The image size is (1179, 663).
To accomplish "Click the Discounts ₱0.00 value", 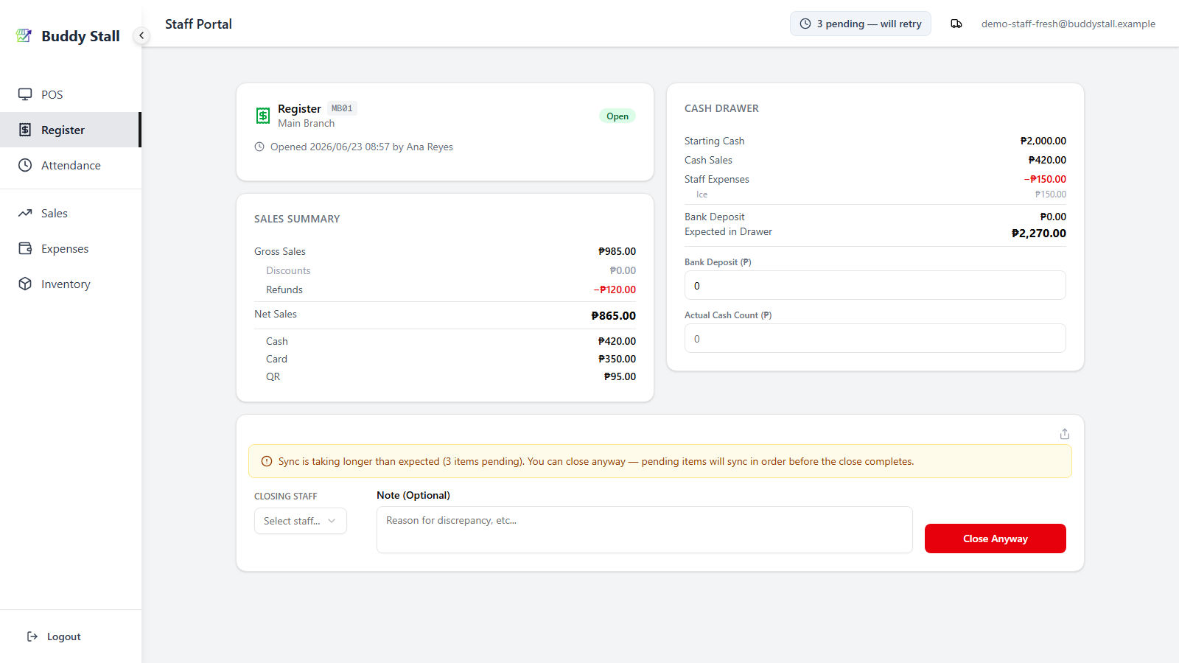I will (623, 270).
